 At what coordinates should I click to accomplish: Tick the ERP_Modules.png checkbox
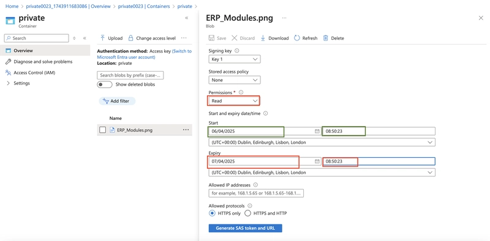(x=102, y=130)
